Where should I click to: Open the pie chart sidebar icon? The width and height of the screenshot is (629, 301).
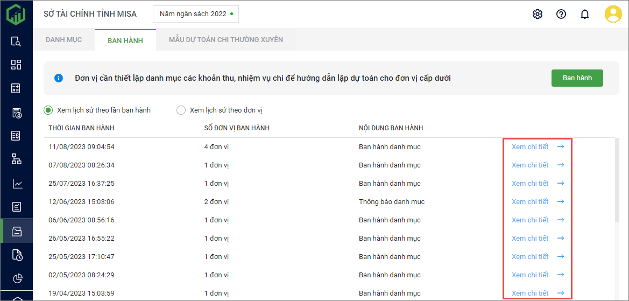click(x=16, y=278)
